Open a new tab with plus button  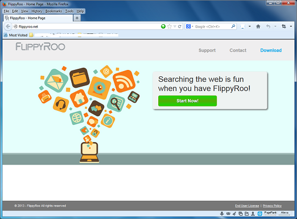point(77,18)
